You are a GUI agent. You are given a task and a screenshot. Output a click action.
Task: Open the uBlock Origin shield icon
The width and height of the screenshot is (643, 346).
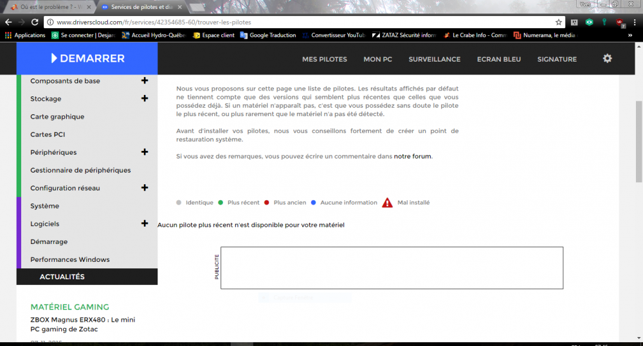tap(620, 22)
